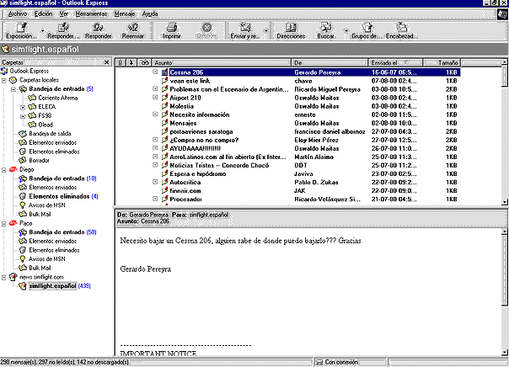This screenshot has width=509, height=367.
Task: Collapse the Paco account node
Action: [x=4, y=223]
